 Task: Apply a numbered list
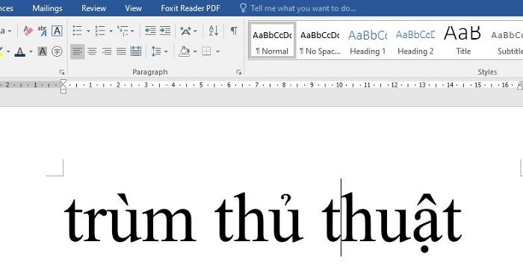click(100, 31)
